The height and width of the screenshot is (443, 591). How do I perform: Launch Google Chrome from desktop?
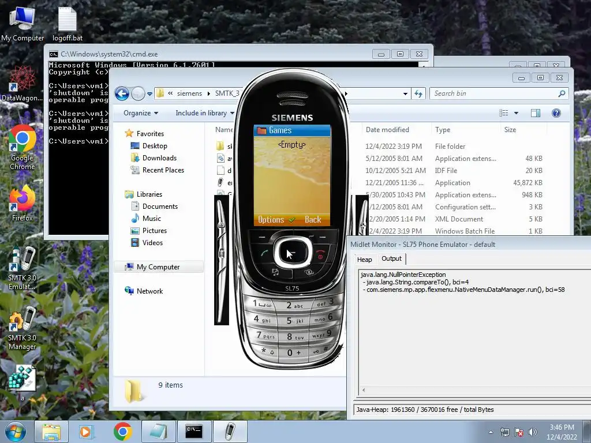pos(23,148)
